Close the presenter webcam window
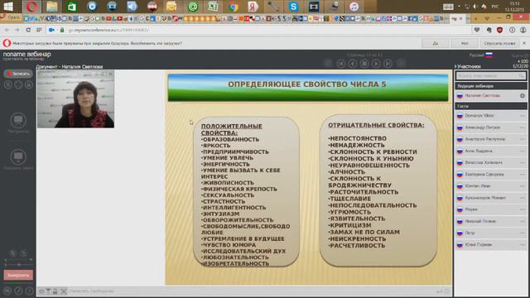 click(x=110, y=74)
